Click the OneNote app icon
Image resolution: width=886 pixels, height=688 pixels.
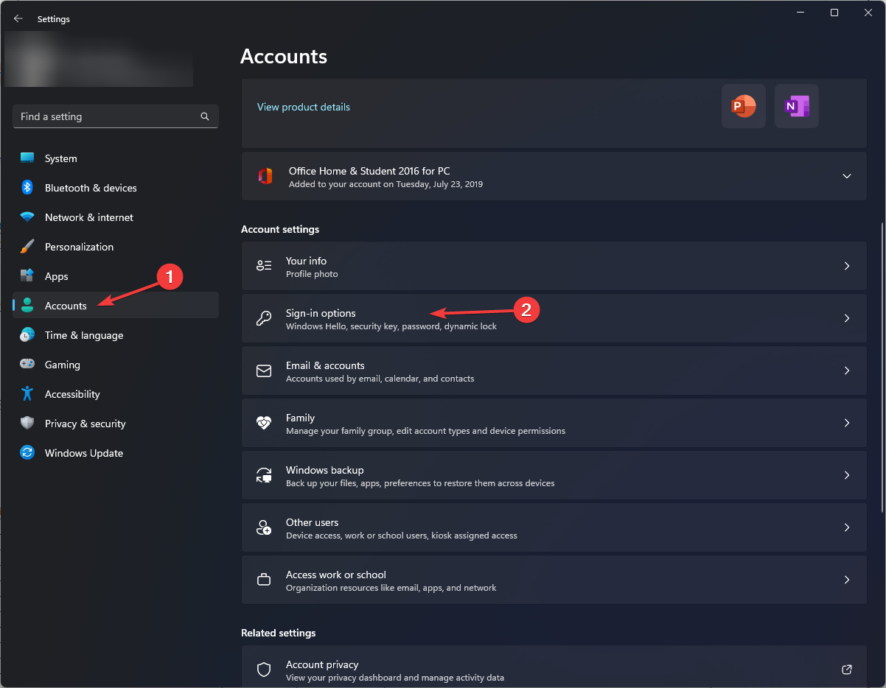[x=796, y=106]
